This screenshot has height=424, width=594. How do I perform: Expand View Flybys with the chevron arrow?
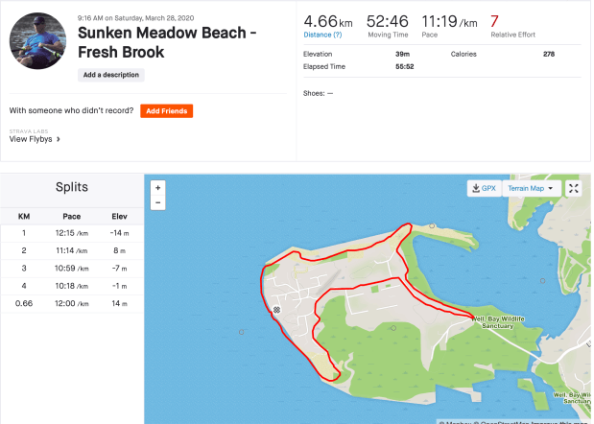click(x=59, y=139)
